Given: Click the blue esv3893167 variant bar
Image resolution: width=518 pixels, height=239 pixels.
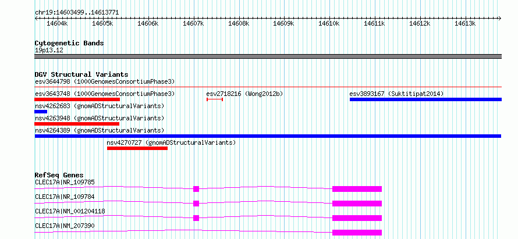Looking at the screenshot, I should pos(425,99).
